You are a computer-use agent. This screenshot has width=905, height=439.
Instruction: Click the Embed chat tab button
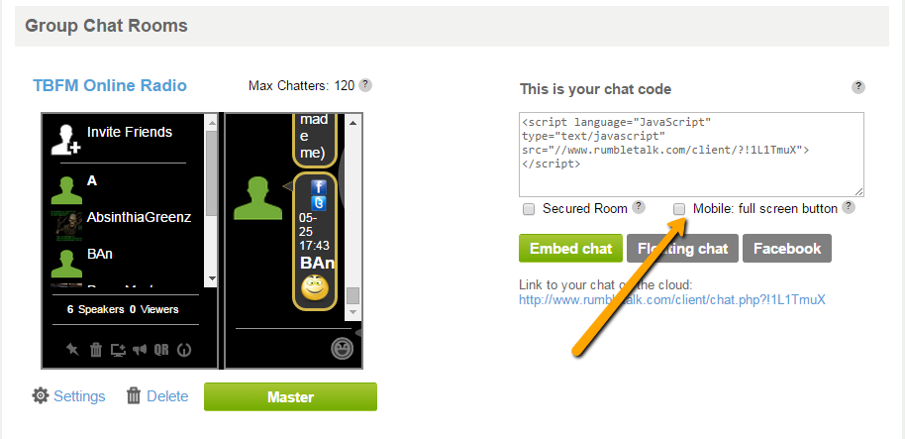570,249
